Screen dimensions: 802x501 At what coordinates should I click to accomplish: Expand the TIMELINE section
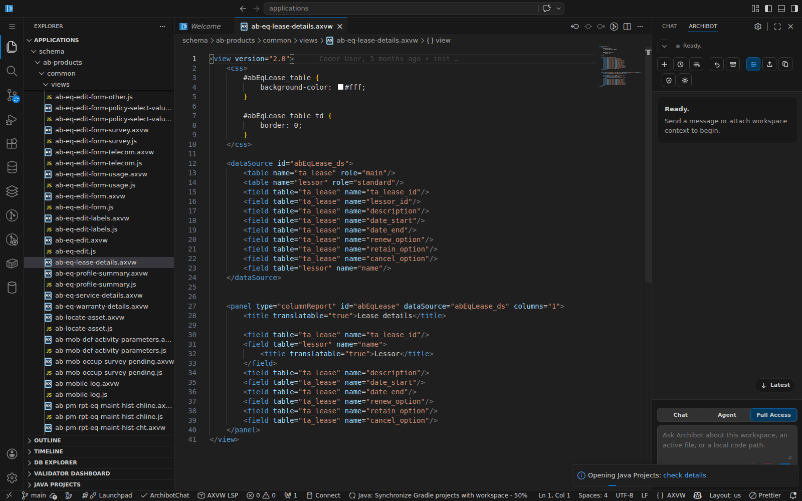[99, 451]
